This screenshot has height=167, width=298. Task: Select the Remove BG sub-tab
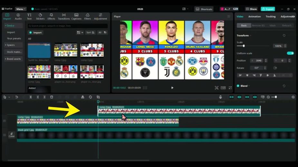coord(258,25)
